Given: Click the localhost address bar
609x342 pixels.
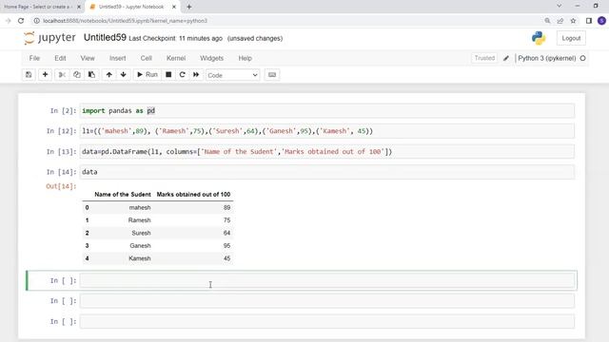Looking at the screenshot, I should click(x=125, y=21).
